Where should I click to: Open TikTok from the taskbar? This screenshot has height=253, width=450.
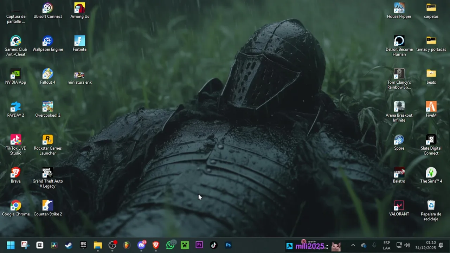coord(214,245)
